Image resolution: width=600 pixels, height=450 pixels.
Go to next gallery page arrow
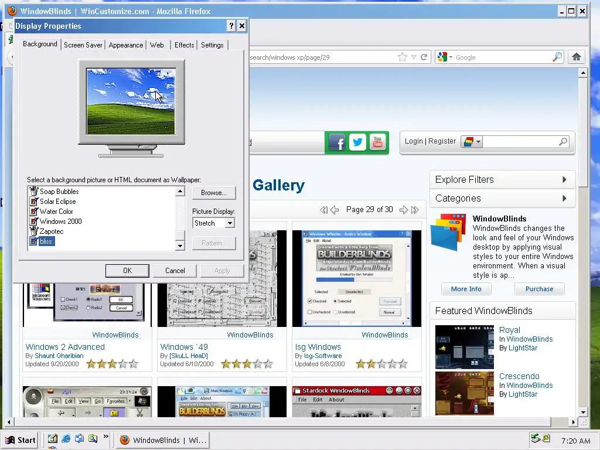point(403,210)
